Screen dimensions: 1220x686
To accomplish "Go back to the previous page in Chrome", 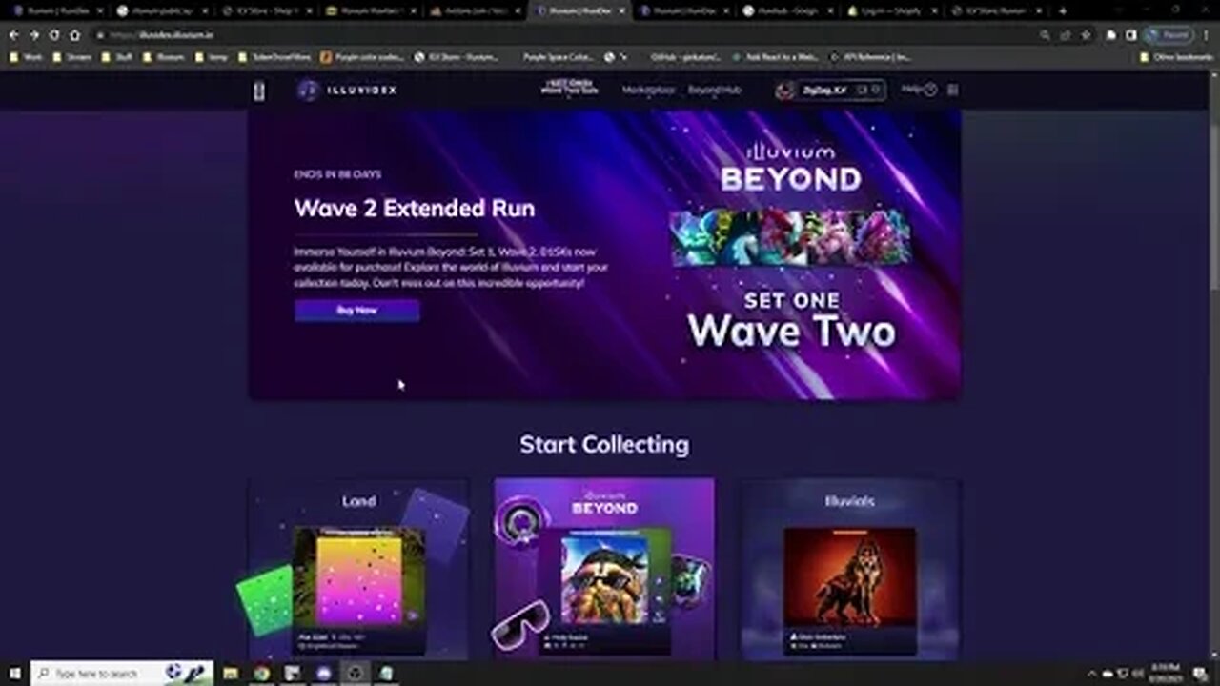I will tap(14, 35).
